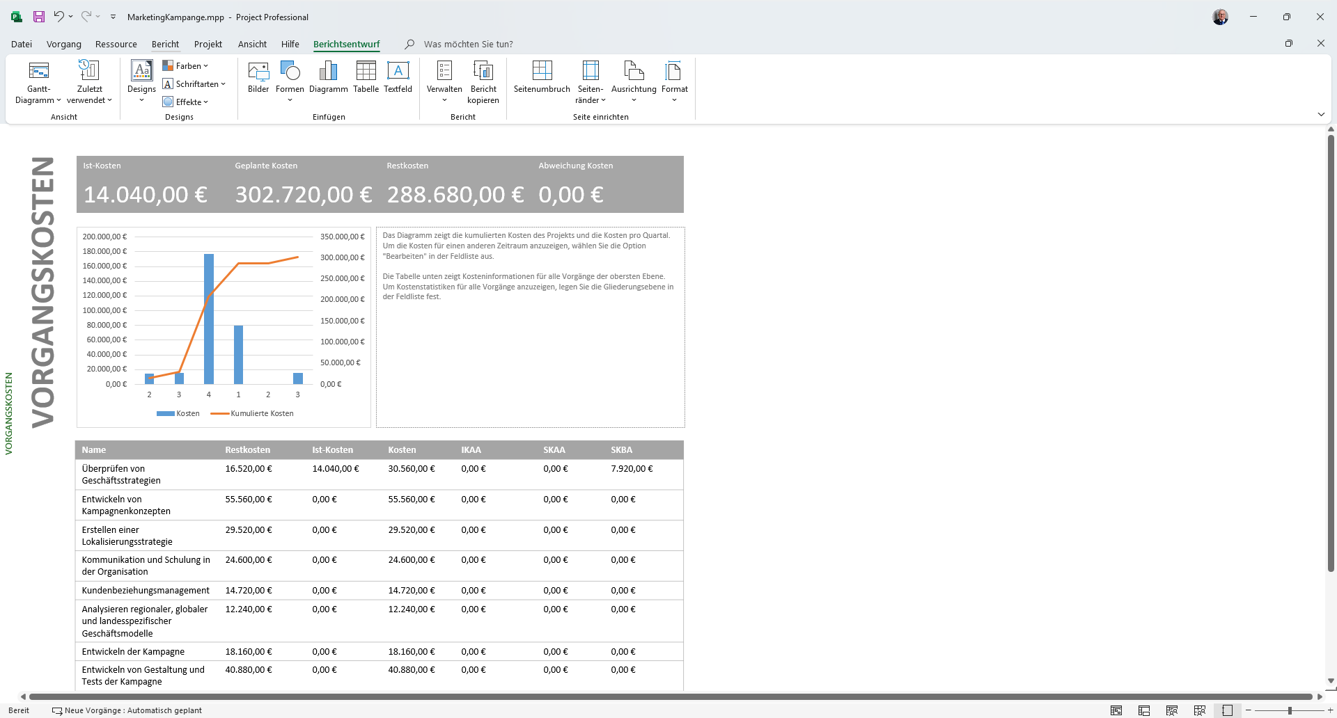Click the 'Kumulierte Kosten' chart legend entry
1337x718 pixels.
253,413
